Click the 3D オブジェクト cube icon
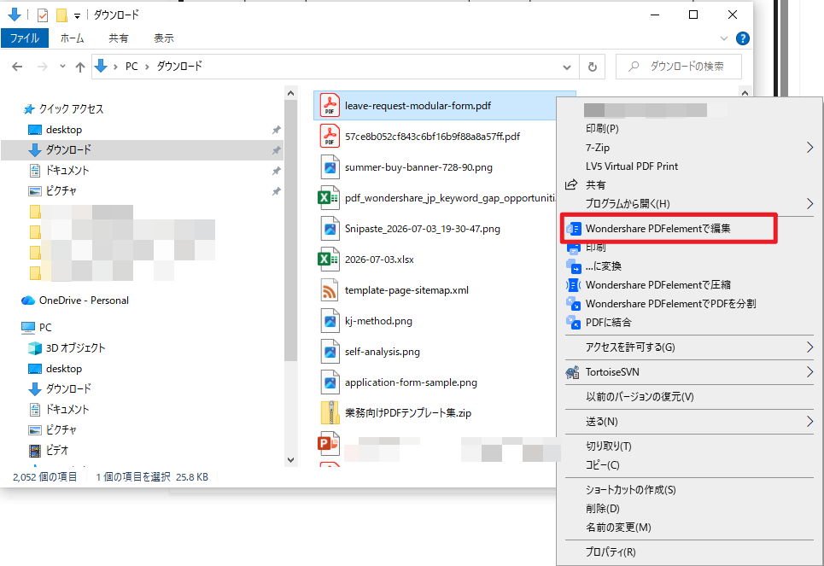The height and width of the screenshot is (566, 824). click(x=35, y=348)
